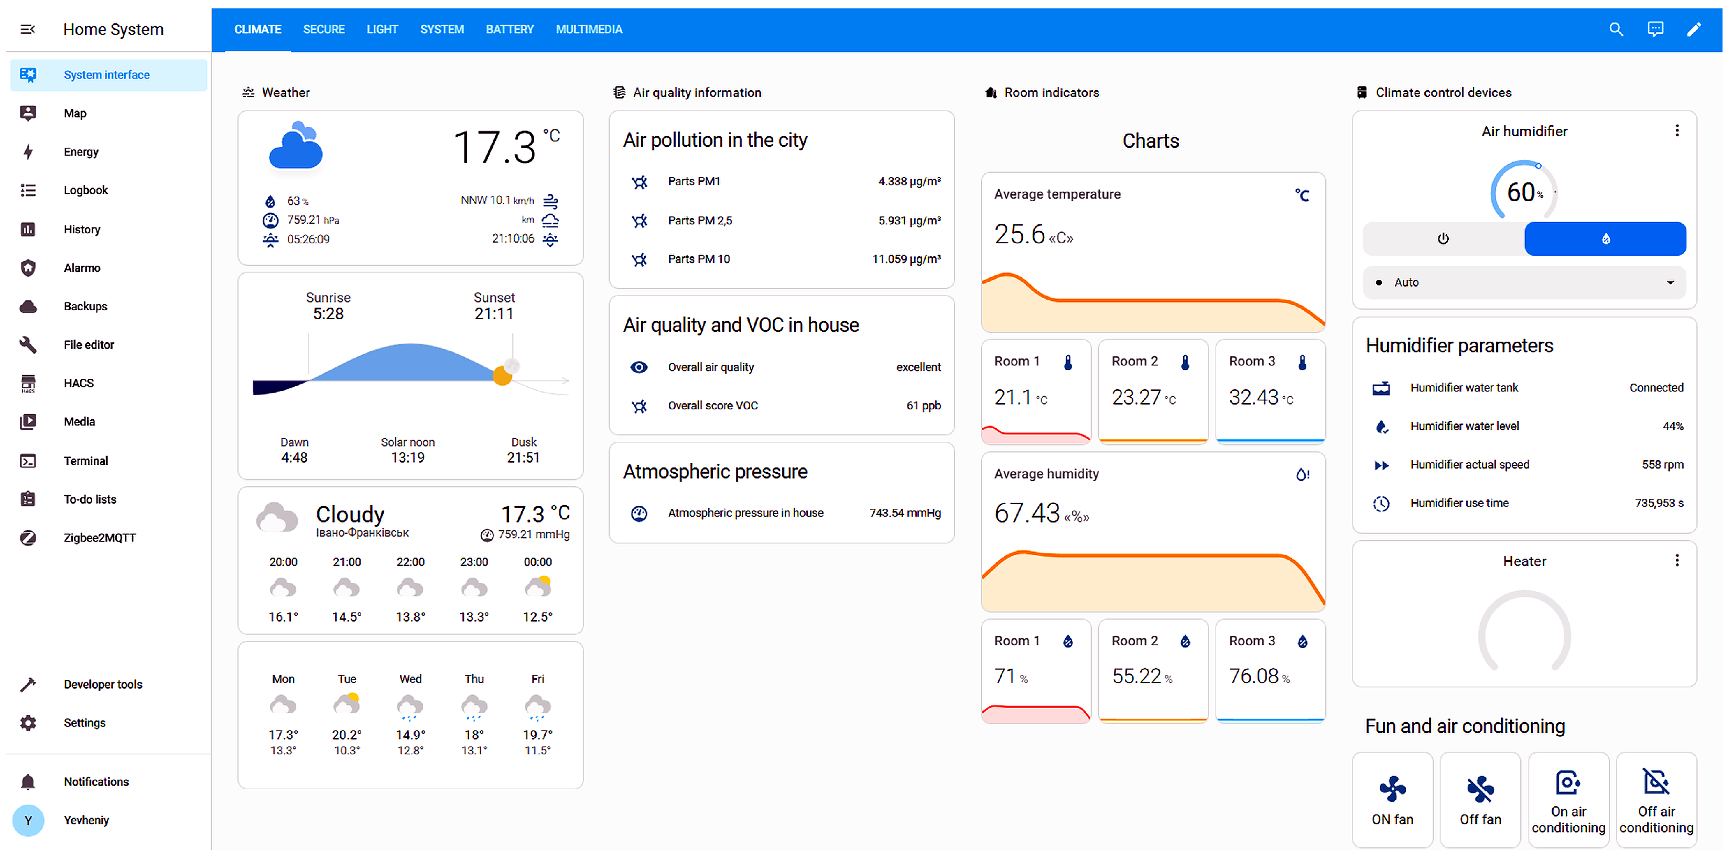
Task: Toggle humidifier power off button
Action: tap(1443, 238)
